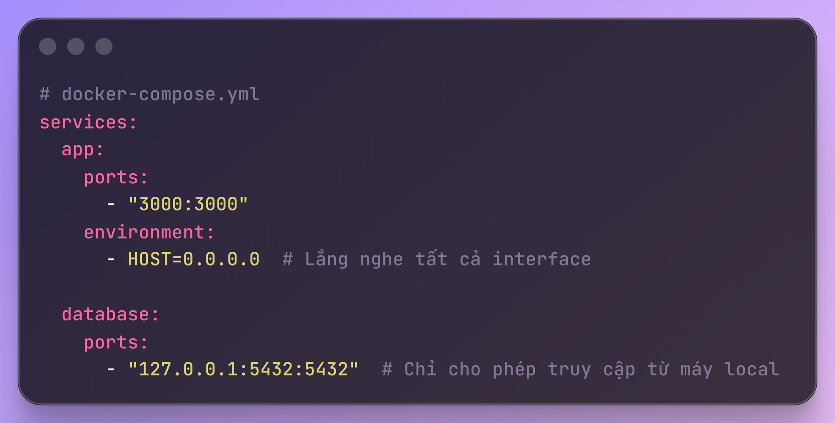This screenshot has width=835, height=423.
Task: Click the dash before HOST=0.0.0.0
Action: click(111, 259)
